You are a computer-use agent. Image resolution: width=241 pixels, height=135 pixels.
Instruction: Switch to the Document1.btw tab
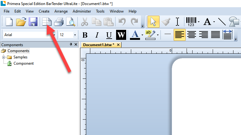[99, 45]
